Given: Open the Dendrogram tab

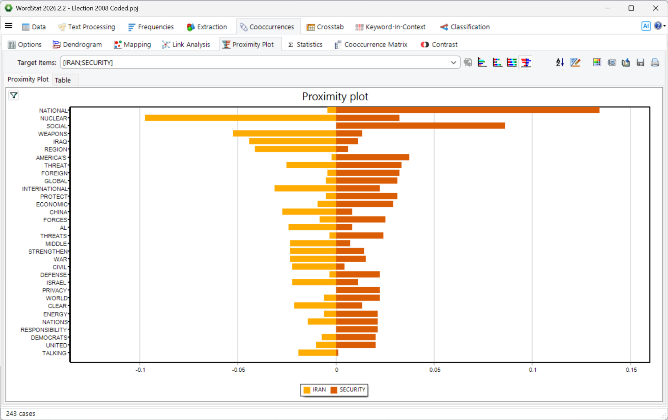Looking at the screenshot, I should pos(77,44).
